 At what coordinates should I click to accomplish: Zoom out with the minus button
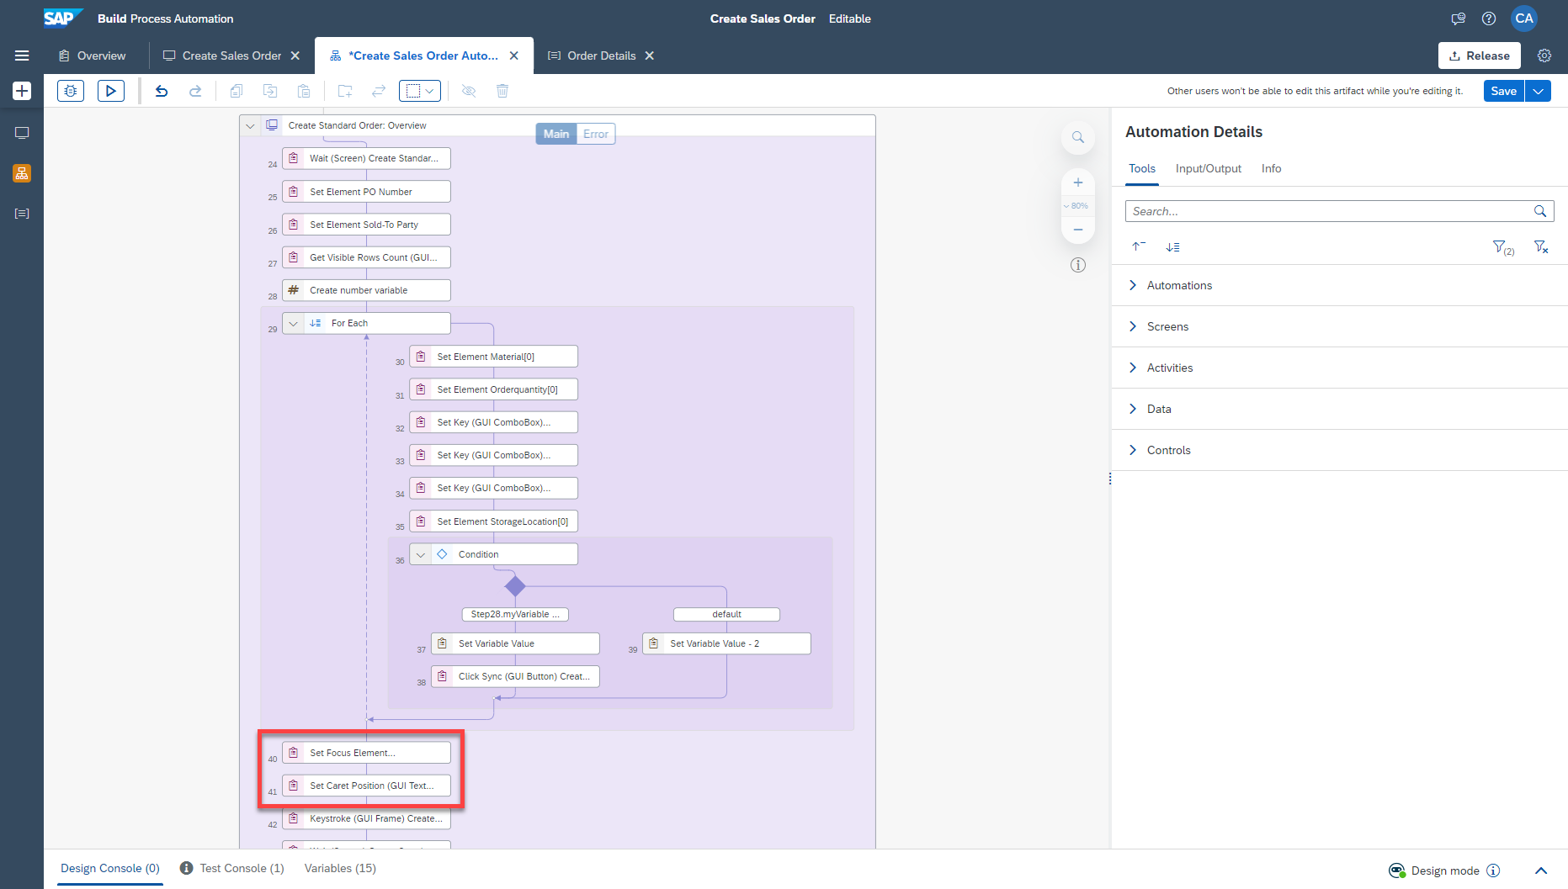(1078, 229)
